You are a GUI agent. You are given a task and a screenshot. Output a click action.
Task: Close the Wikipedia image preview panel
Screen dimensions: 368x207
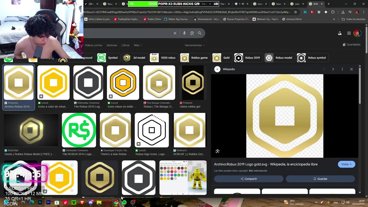(x=351, y=69)
